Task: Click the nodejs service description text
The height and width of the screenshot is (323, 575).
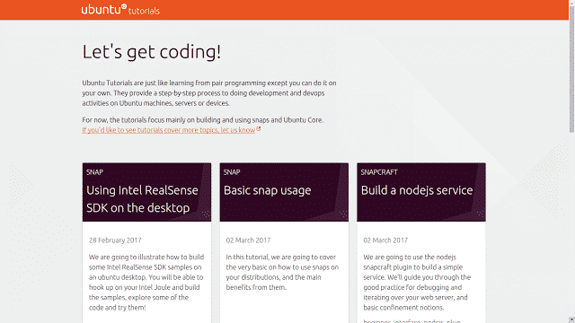Action: pos(417,283)
